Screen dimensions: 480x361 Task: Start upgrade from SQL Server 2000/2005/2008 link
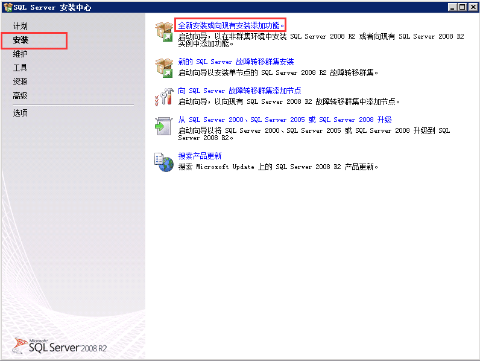click(285, 120)
